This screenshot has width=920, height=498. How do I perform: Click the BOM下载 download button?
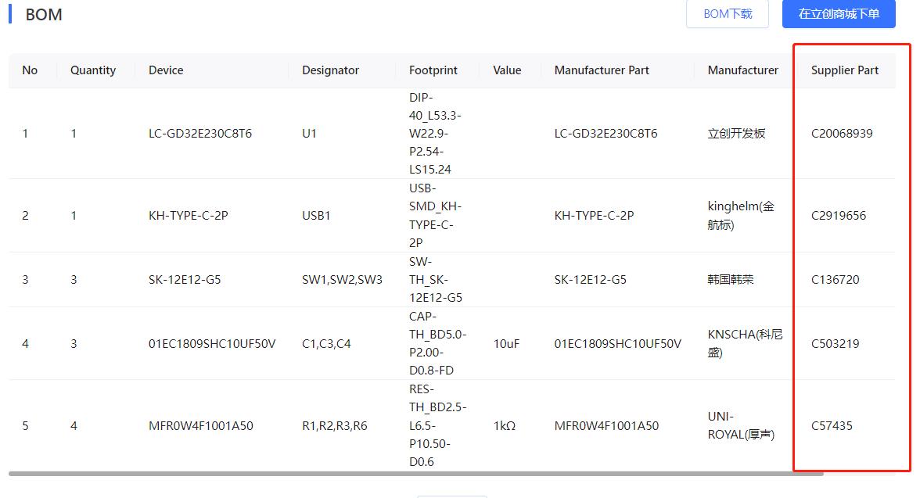[x=728, y=14]
